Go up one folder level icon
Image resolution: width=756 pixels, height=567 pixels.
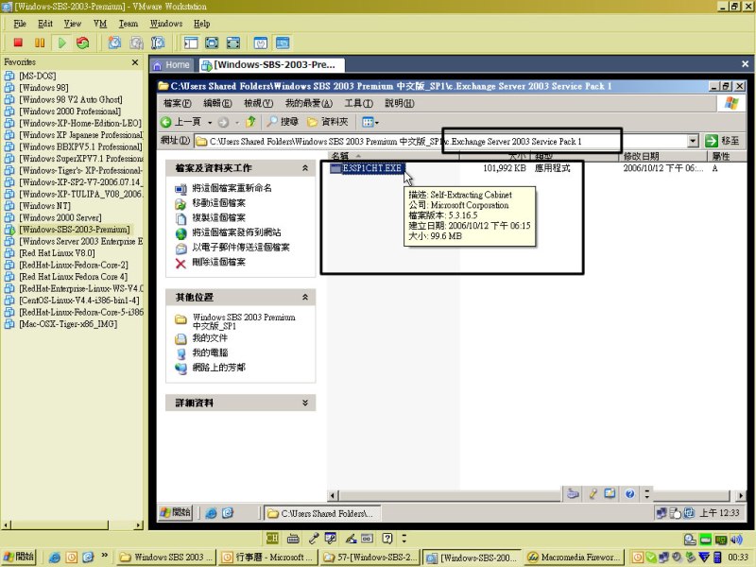(250, 122)
